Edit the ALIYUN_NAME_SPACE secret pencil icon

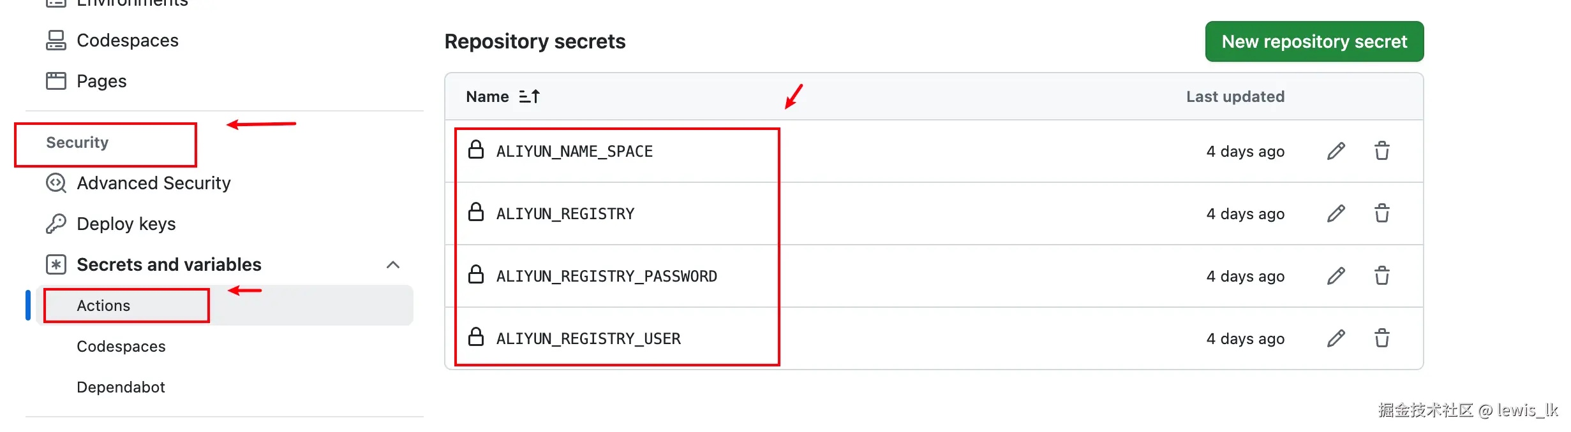coord(1336,151)
